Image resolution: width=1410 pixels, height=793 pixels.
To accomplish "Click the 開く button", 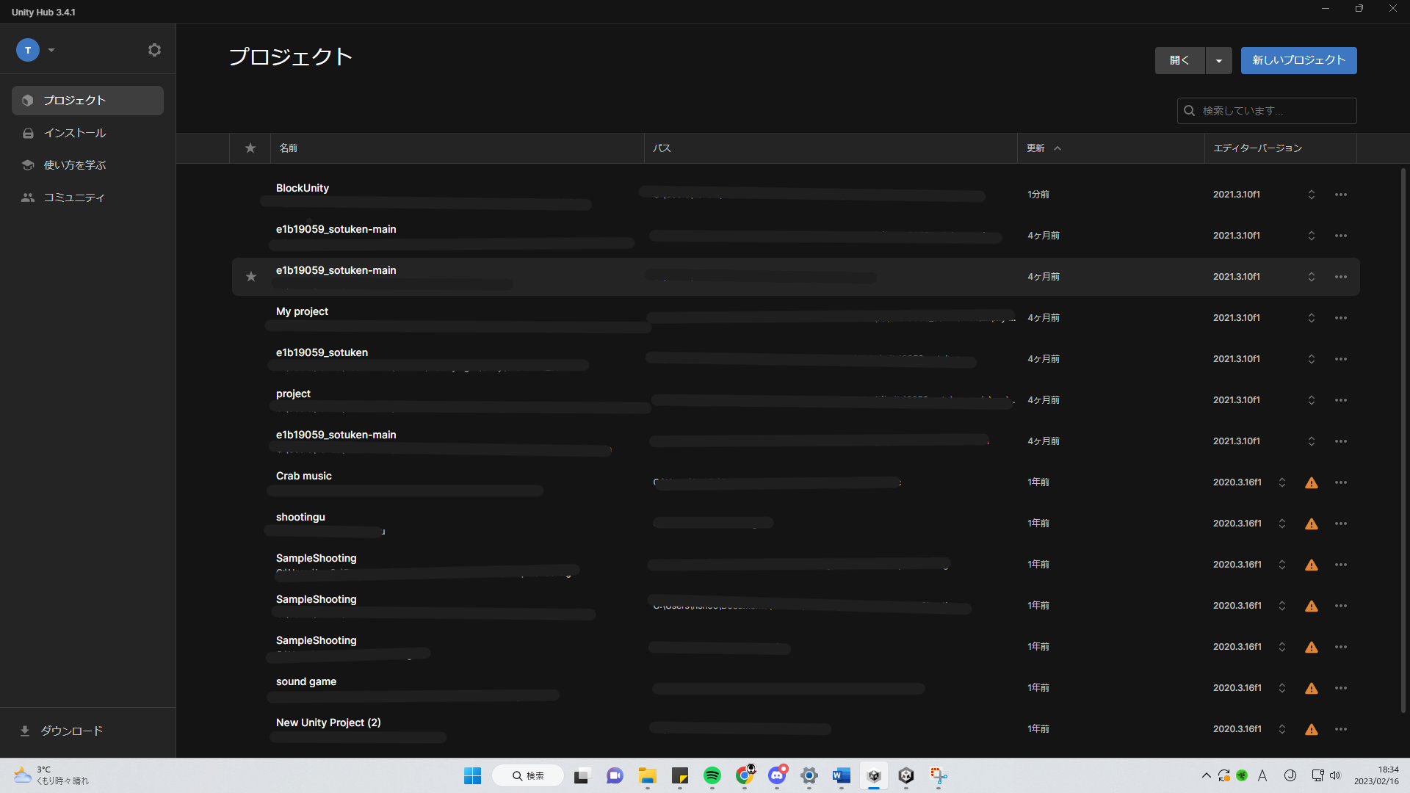I will coord(1179,60).
